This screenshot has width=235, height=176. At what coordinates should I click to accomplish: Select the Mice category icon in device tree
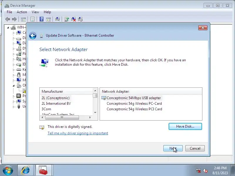[19, 75]
